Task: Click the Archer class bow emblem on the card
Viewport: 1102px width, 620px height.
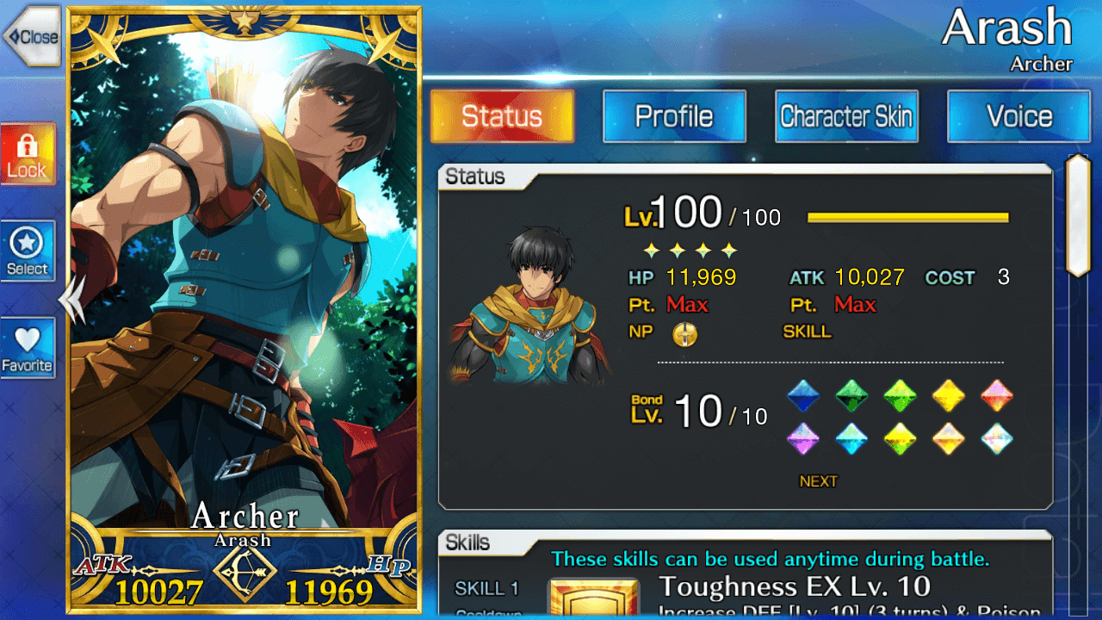Action: tap(245, 572)
